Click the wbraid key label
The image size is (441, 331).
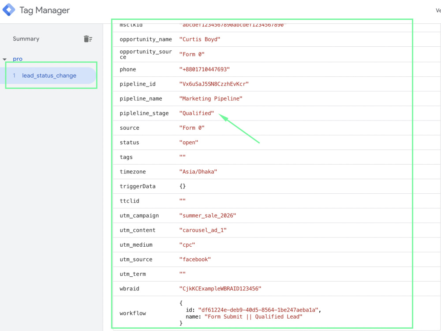point(129,289)
